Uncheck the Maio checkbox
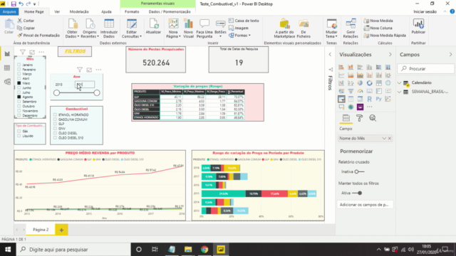456x256 pixels. [19, 83]
